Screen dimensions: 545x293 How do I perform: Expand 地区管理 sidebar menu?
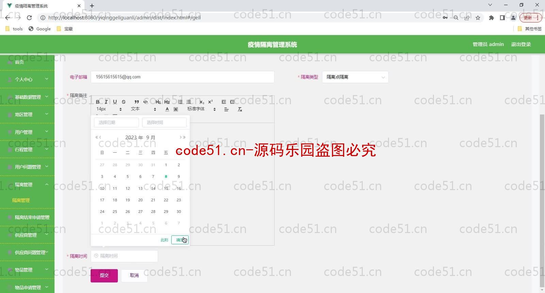tap(27, 114)
